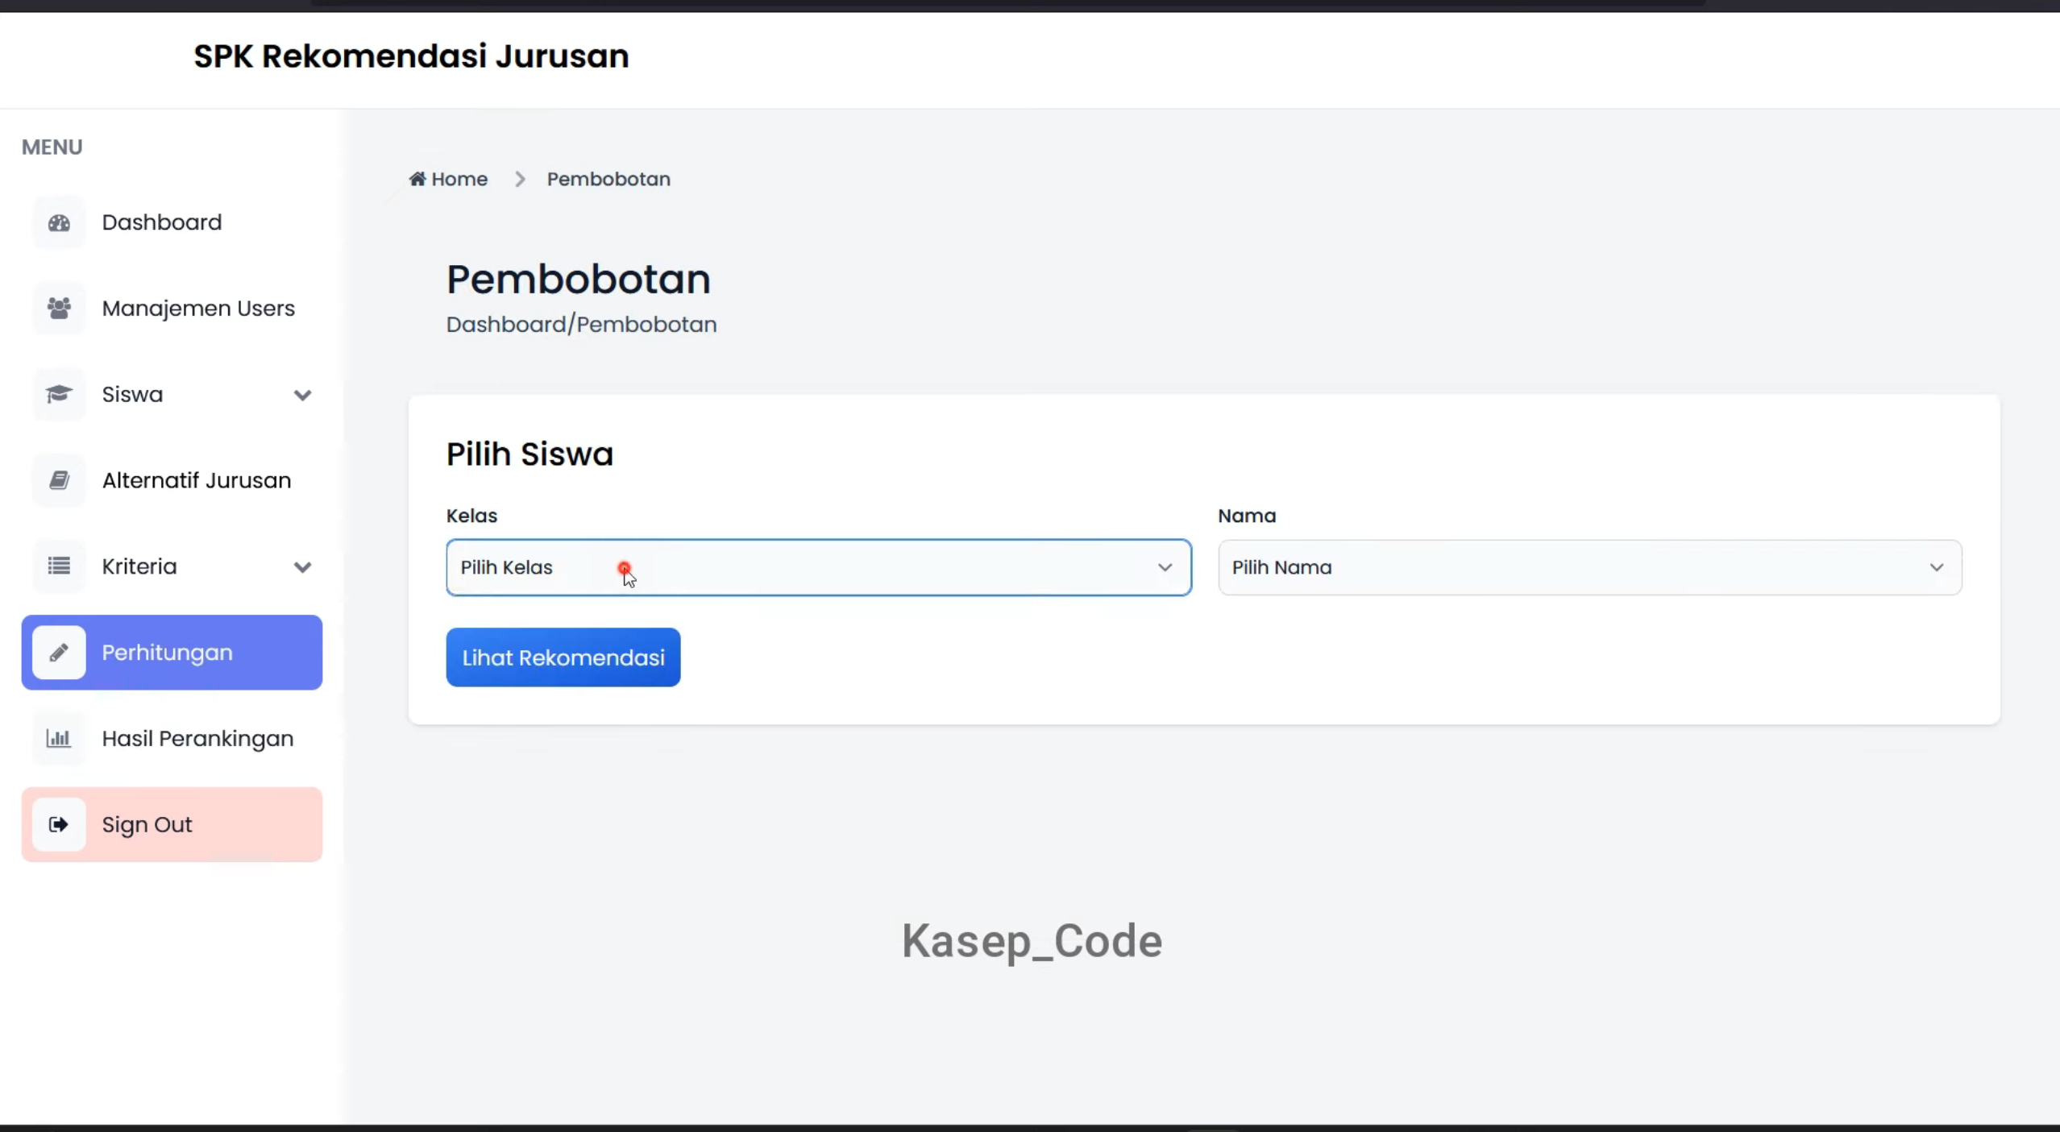Click the Lihat Rekomendasi button
This screenshot has width=2060, height=1132.
point(563,657)
